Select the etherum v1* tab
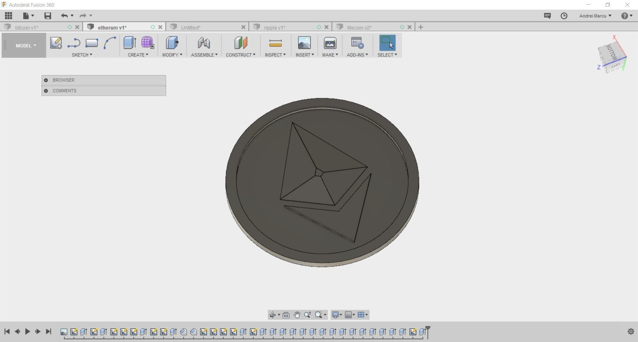The width and height of the screenshot is (638, 342). coord(112,28)
